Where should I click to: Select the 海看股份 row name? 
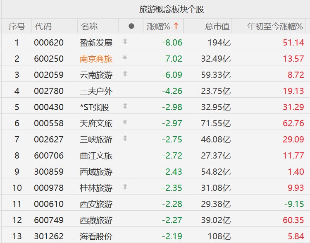(96, 236)
